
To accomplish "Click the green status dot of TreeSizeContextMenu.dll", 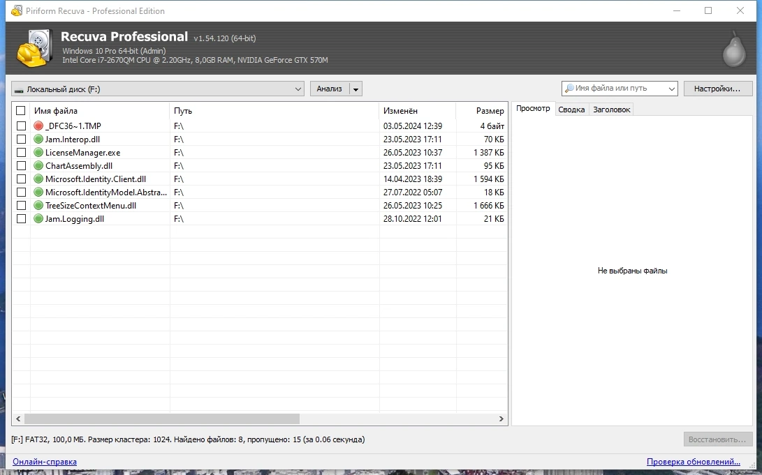I will point(38,205).
